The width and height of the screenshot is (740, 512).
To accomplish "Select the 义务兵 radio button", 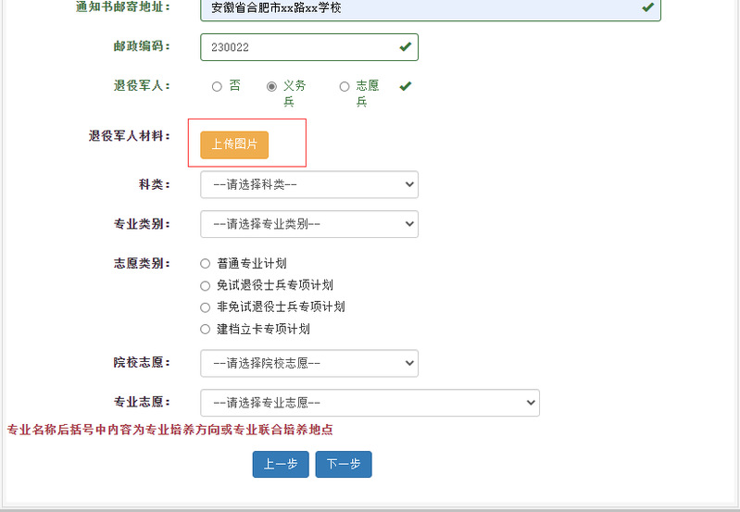I will [272, 87].
